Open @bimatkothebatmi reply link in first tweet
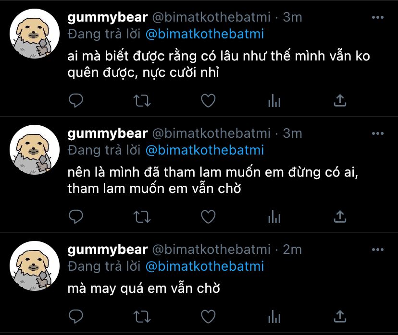Screen dimensions: 398x335 coord(205,34)
